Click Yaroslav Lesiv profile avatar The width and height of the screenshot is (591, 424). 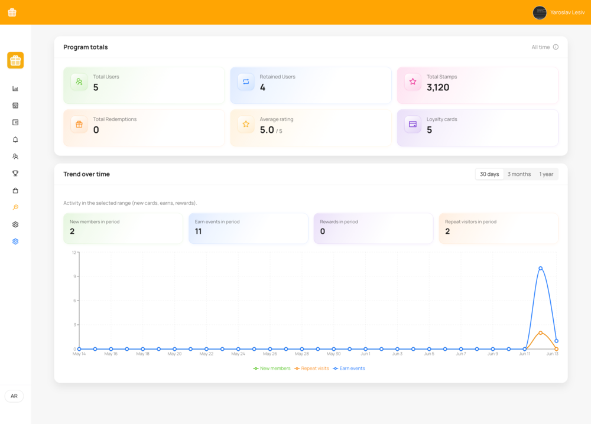point(540,12)
